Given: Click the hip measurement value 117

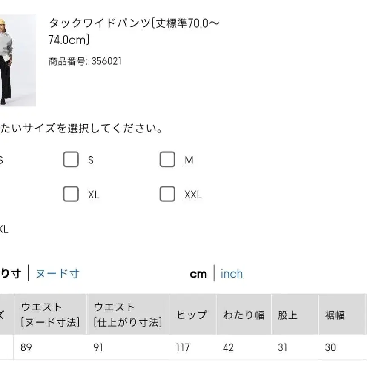Looking at the screenshot, I should (182, 348).
